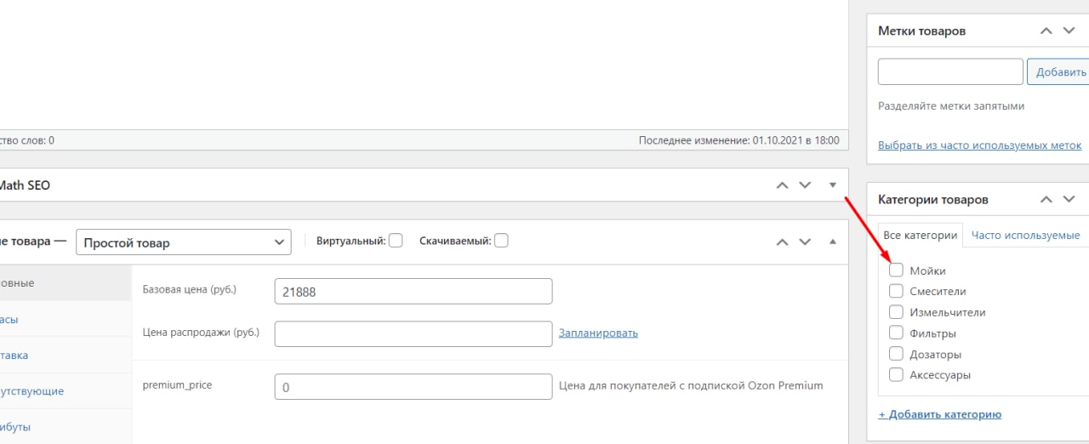The height and width of the screenshot is (444, 1089).
Task: Open the Простой товар product type dropdown
Action: (184, 242)
